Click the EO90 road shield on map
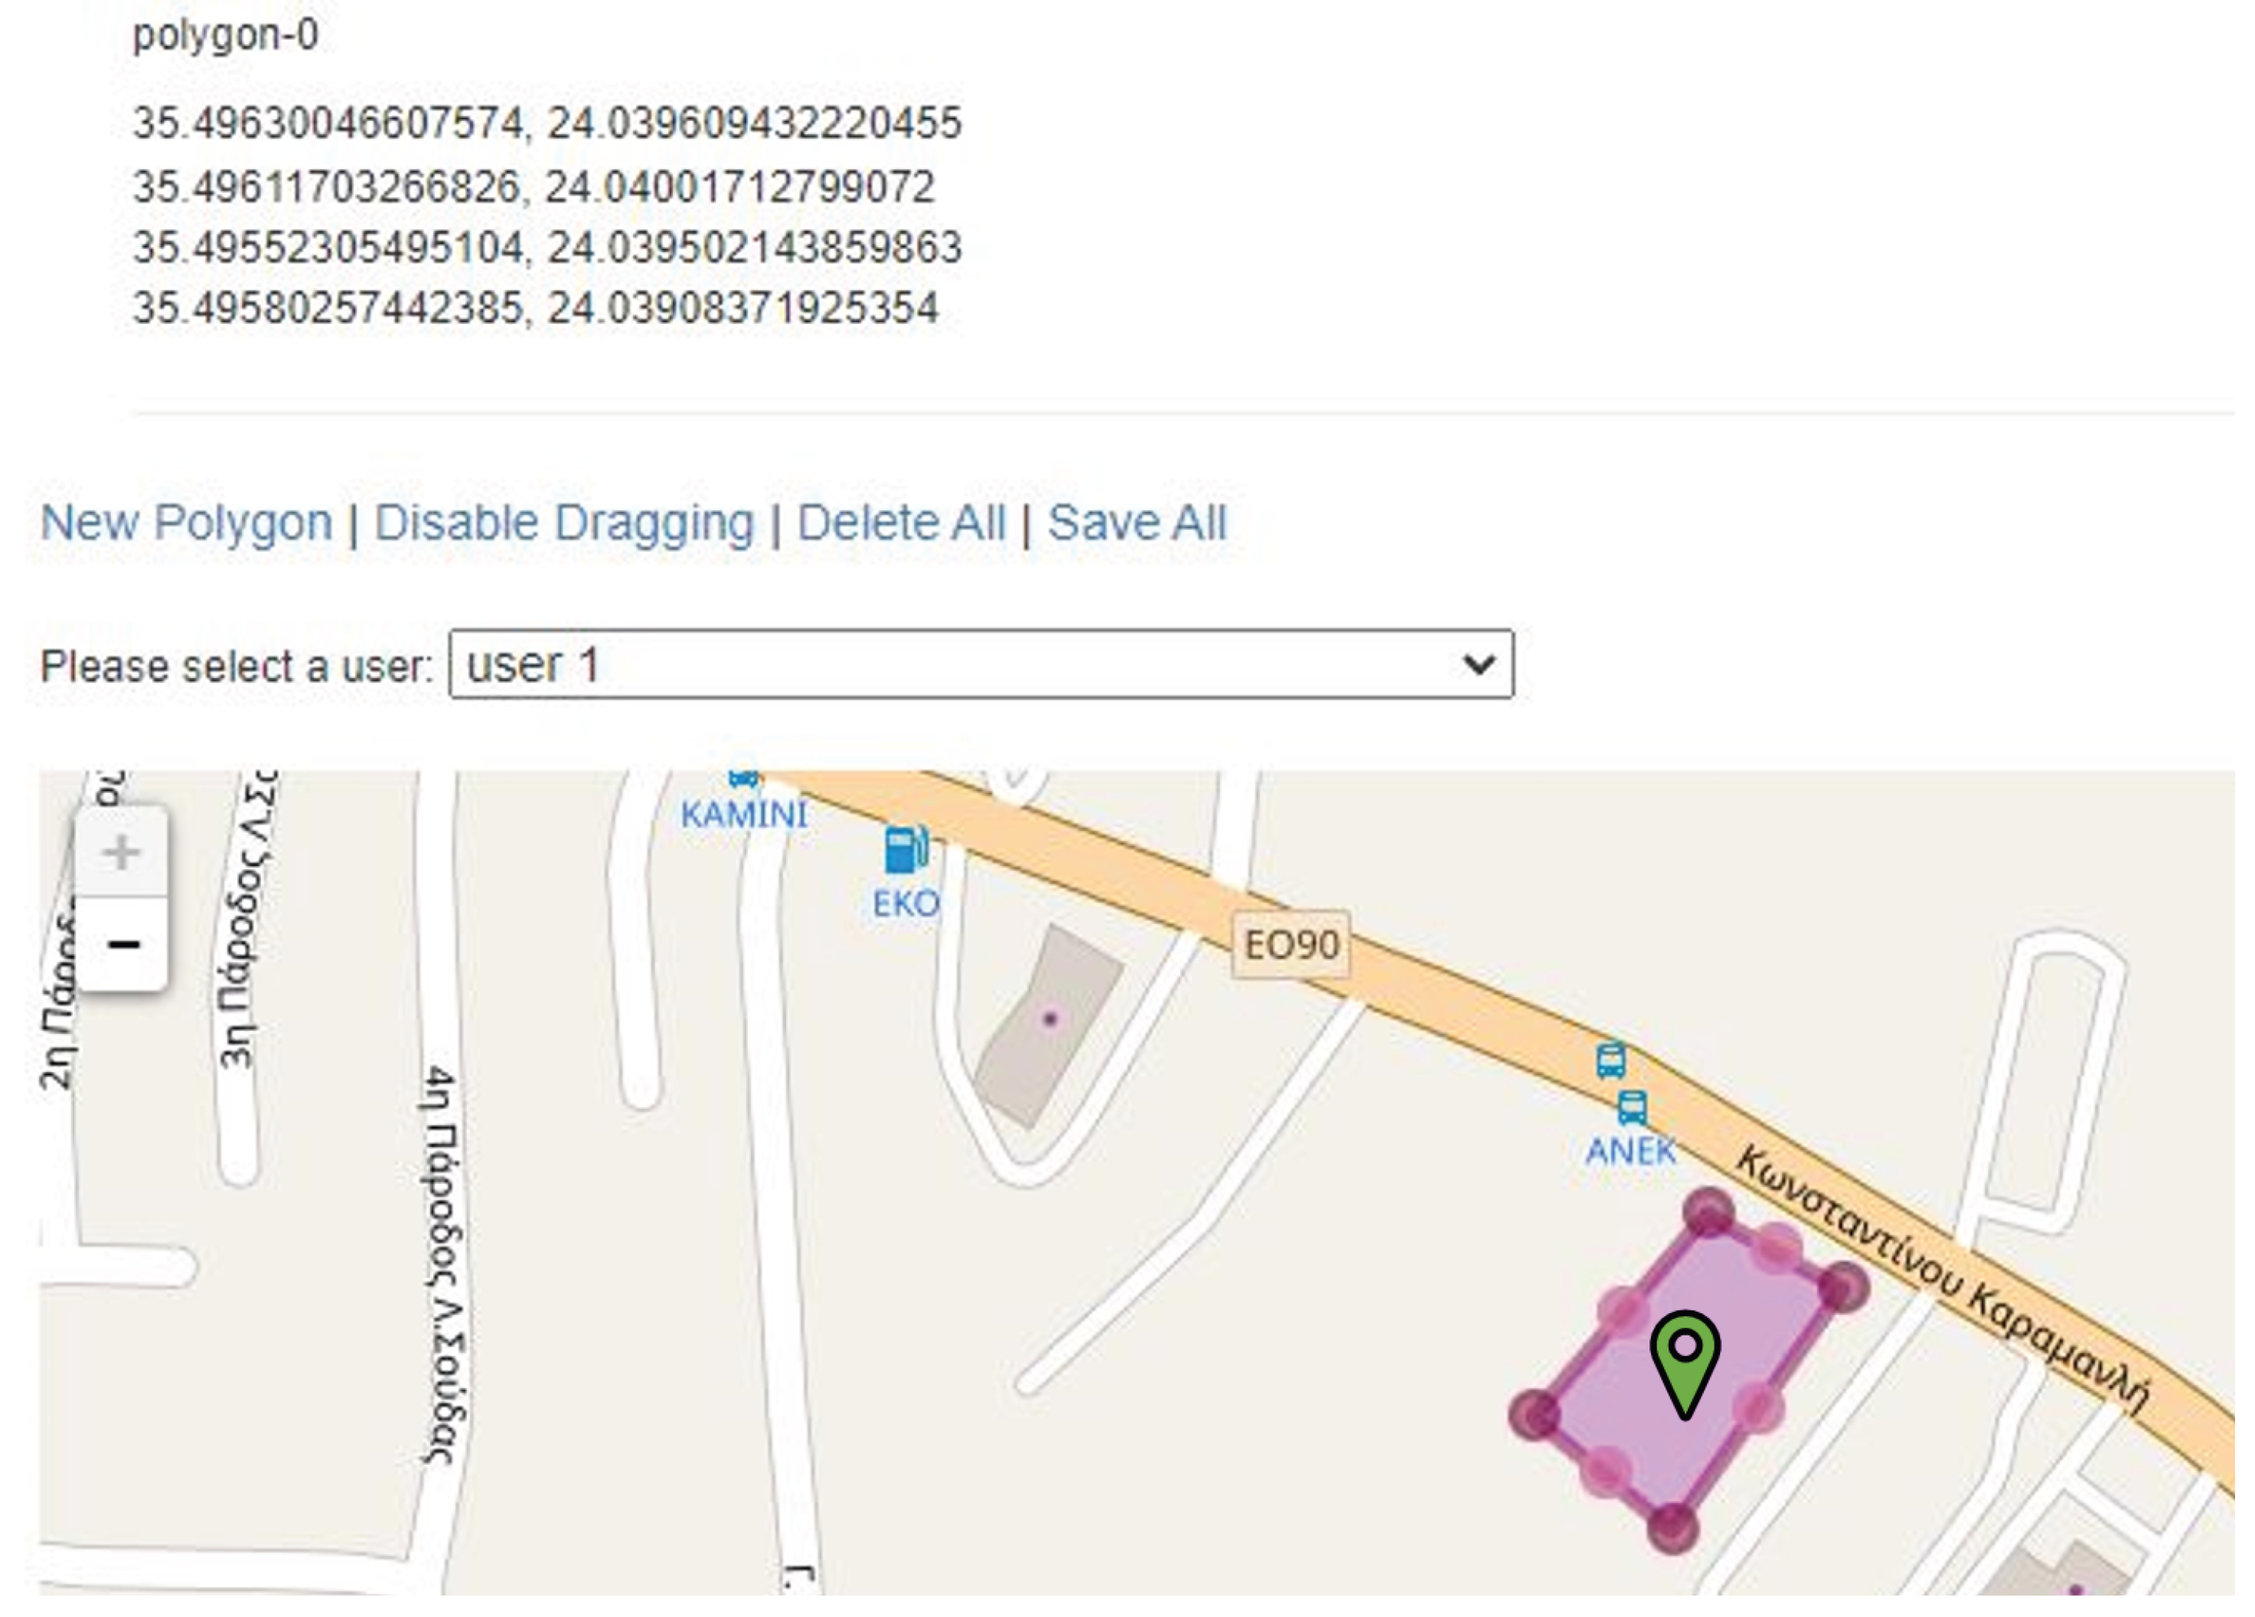 [x=1291, y=944]
